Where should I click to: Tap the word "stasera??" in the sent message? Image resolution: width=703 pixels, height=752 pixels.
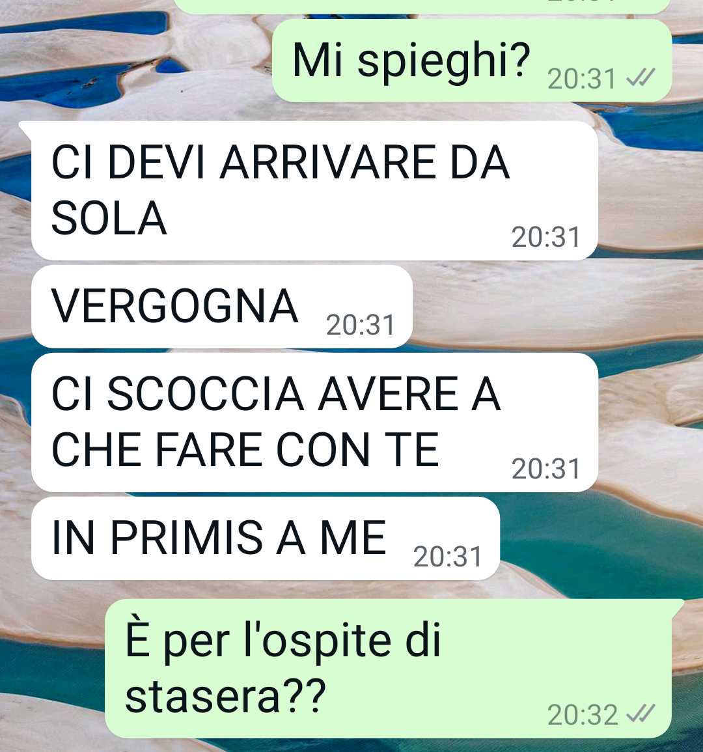pos(225,697)
